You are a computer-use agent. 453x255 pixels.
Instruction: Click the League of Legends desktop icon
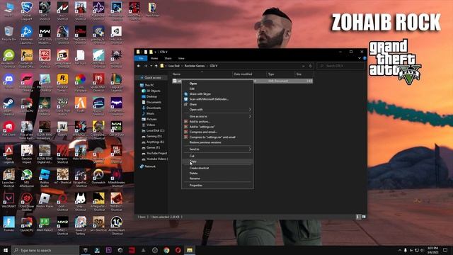point(116,83)
